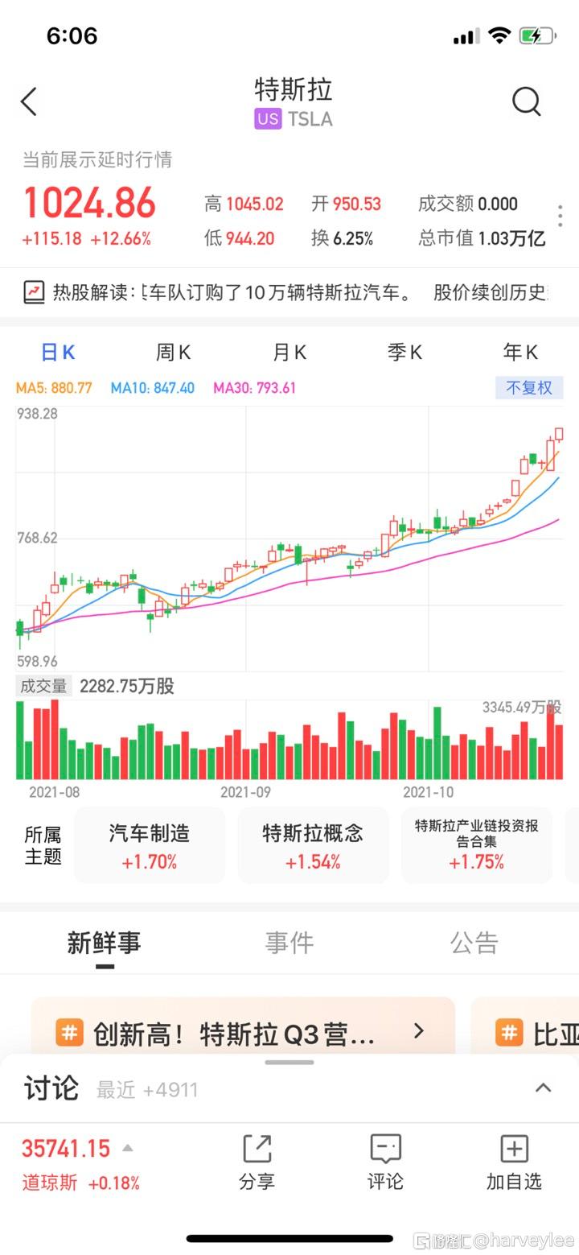Tap the US market badge

point(268,119)
